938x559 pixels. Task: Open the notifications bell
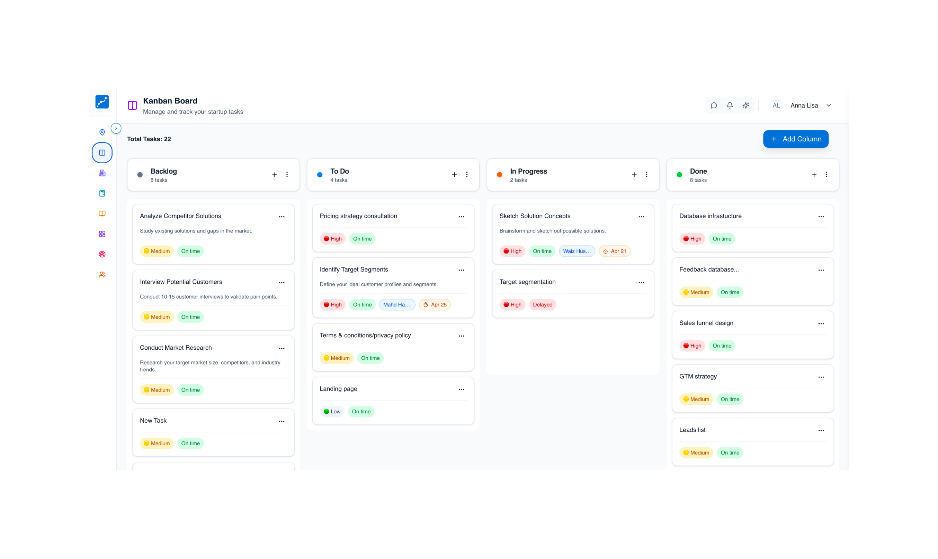coord(730,106)
